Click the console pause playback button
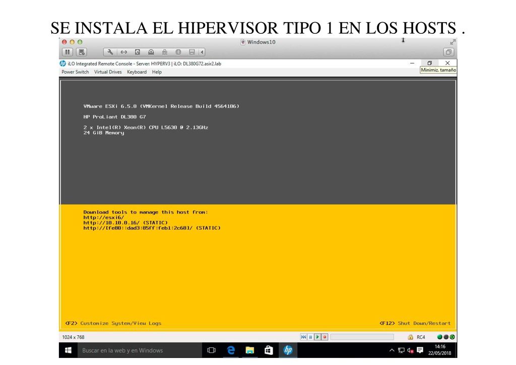This screenshot has width=516, height=365. 310,337
